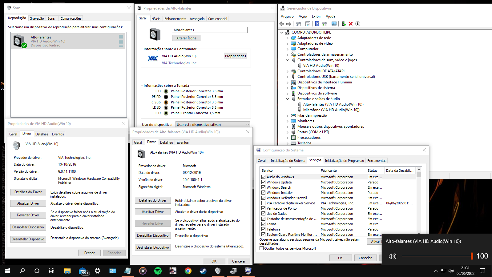
Task: Click the Alto-falantes volume level meter in Som
Action: tap(121, 41)
